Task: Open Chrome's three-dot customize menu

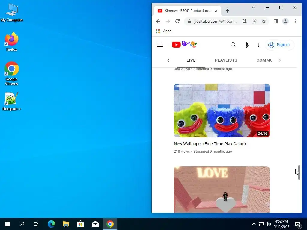Action: tap(295, 21)
